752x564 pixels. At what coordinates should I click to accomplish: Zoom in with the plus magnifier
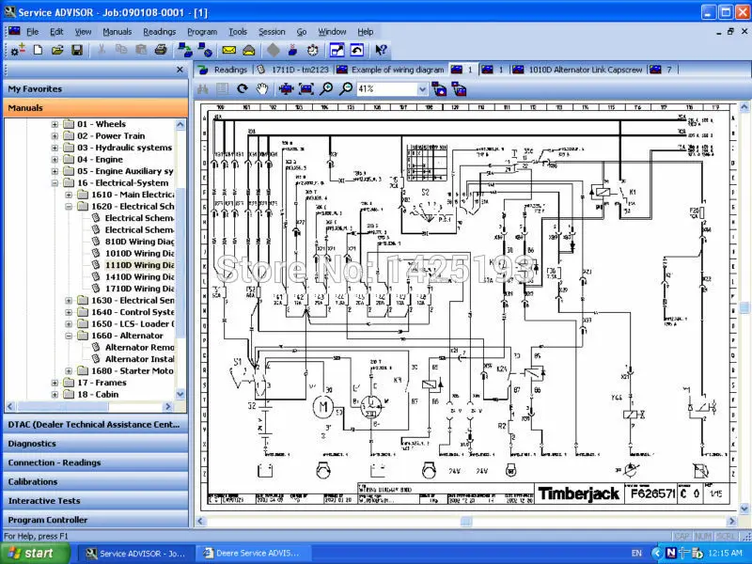[326, 88]
